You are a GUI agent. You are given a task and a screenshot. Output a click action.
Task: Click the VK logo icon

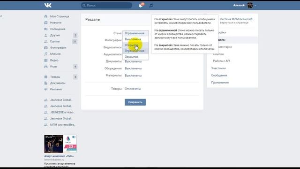pyautogui.click(x=48, y=5)
